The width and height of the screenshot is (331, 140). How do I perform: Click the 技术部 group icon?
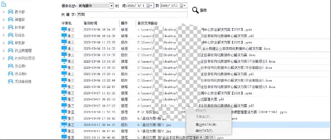click(x=11, y=12)
